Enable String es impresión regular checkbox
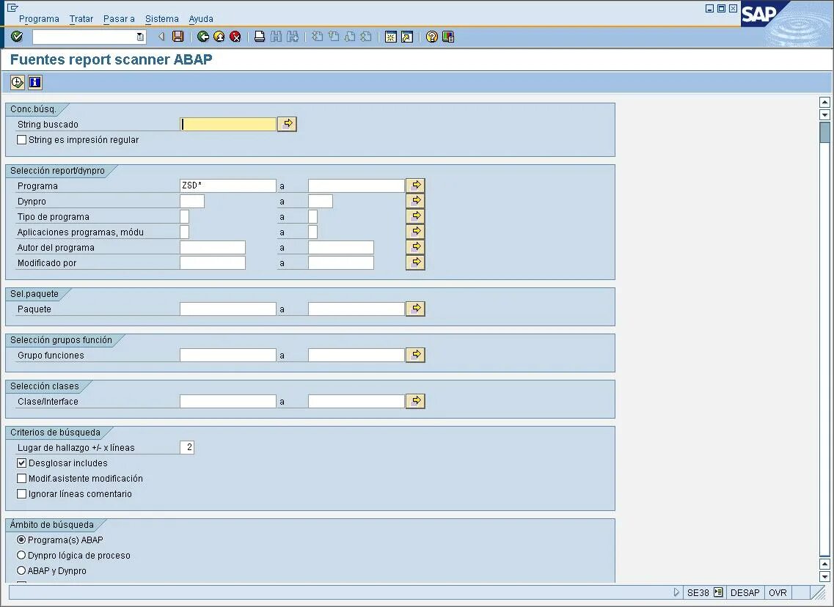 pos(22,140)
